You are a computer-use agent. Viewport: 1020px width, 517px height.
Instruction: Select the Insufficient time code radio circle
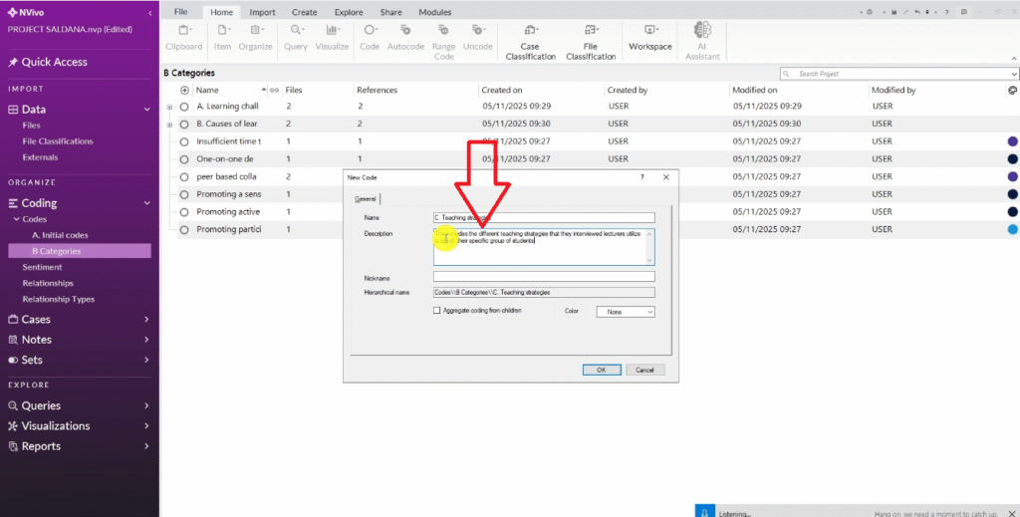(184, 141)
